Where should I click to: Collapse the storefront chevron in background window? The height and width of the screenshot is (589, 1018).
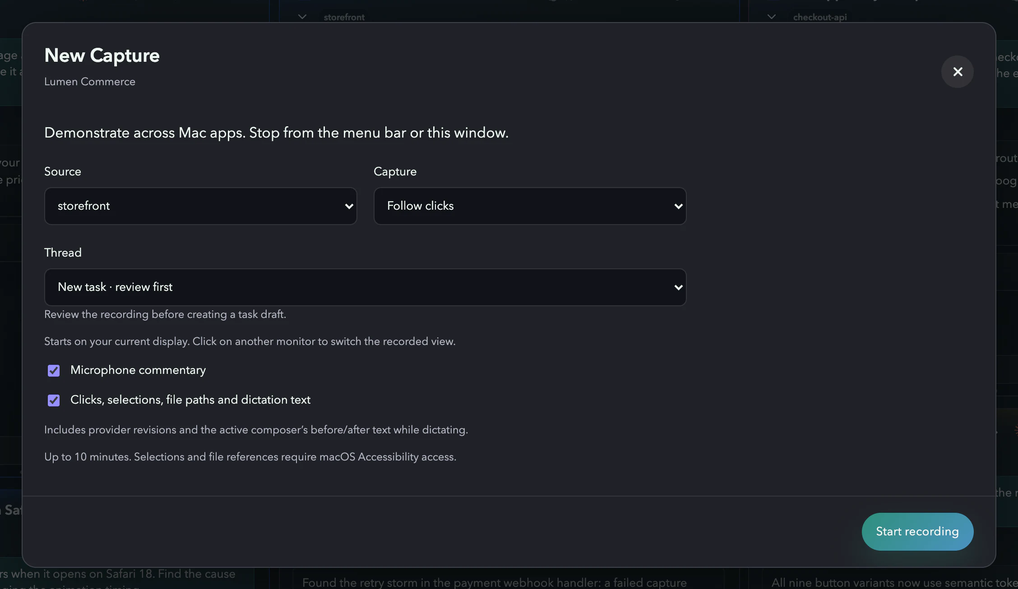(x=302, y=17)
